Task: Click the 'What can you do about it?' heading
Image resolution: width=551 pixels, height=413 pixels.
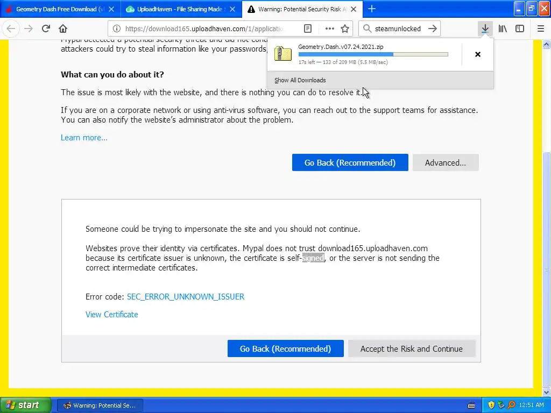Action: (112, 74)
